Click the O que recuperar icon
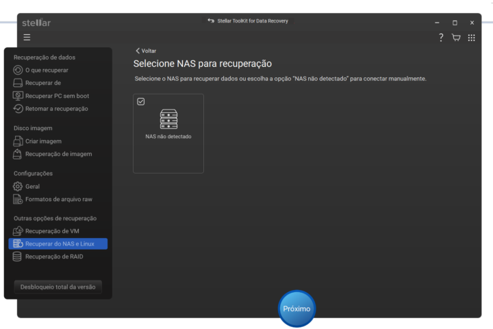Viewport: 493px width, 329px height. pos(18,70)
